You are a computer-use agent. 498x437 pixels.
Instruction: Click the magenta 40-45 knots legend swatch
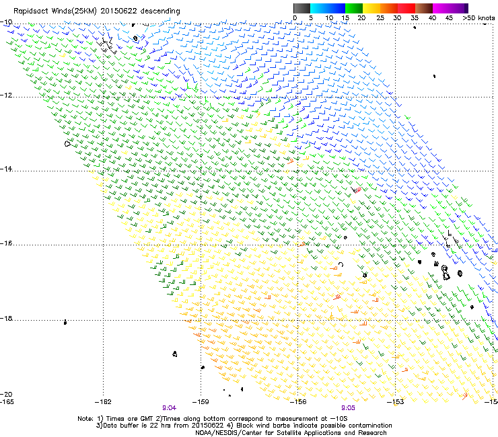[x=441, y=8]
